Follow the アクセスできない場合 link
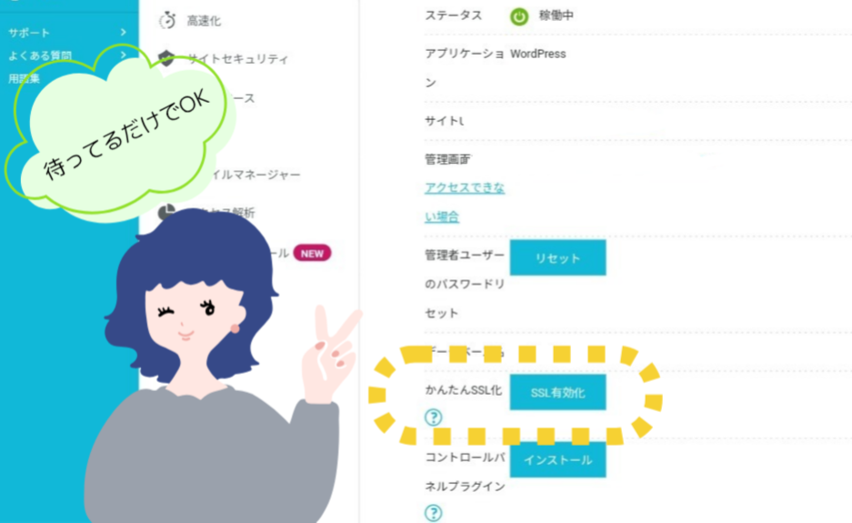The image size is (852, 523). (465, 202)
